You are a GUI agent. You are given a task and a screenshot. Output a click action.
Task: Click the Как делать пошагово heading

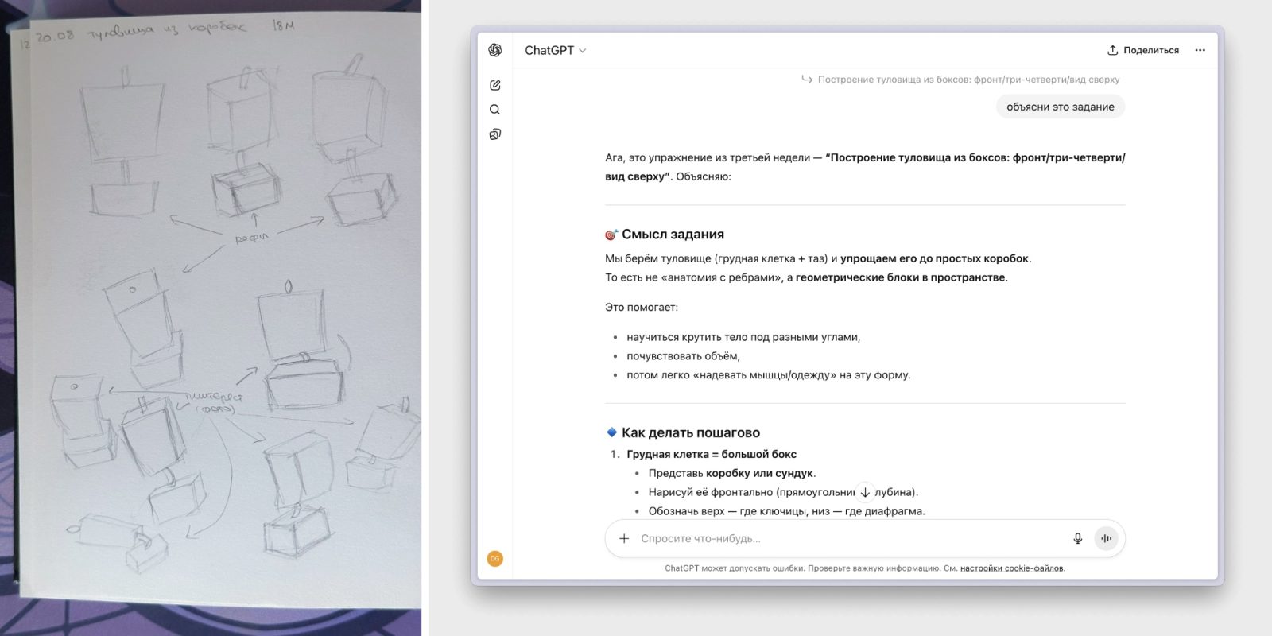coord(691,432)
